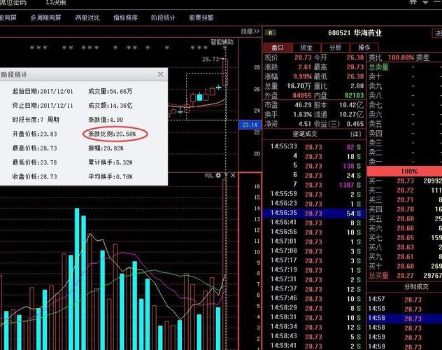Click the 100% buy/sell ratio bar
The image size is (442, 350).
(404, 171)
